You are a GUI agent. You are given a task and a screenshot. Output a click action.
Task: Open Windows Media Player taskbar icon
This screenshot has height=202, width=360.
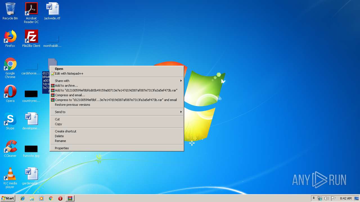pos(41,198)
